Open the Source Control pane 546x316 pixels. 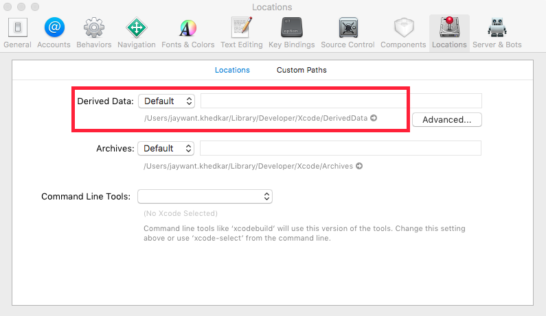click(348, 33)
